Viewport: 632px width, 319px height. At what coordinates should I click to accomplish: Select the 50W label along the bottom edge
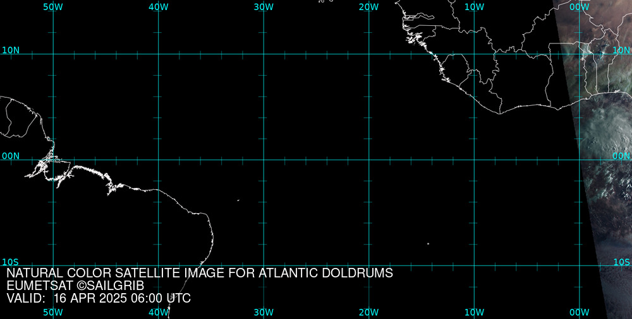(x=53, y=313)
